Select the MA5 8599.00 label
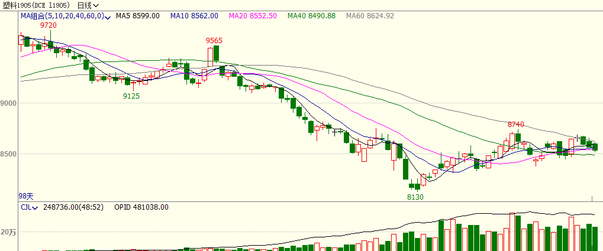Image resolution: width=603 pixels, height=251 pixels. [x=138, y=16]
